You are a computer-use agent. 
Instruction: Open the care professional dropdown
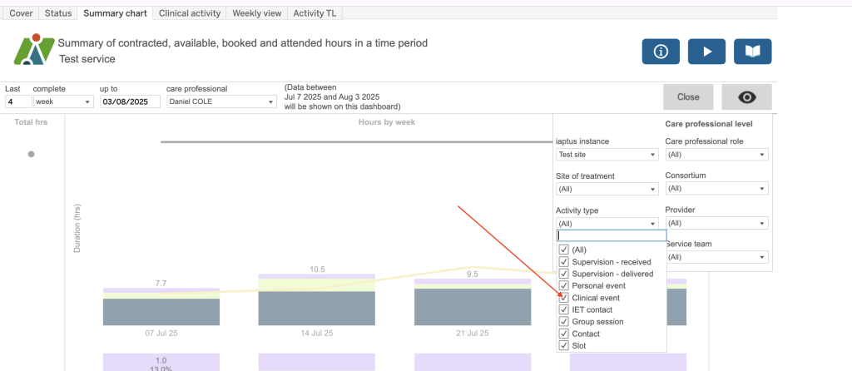click(220, 102)
